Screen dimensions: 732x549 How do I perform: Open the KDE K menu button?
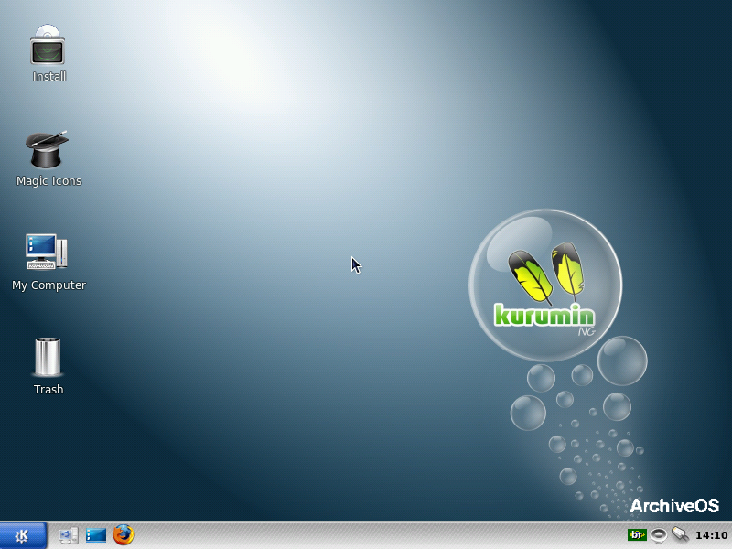pos(23,535)
